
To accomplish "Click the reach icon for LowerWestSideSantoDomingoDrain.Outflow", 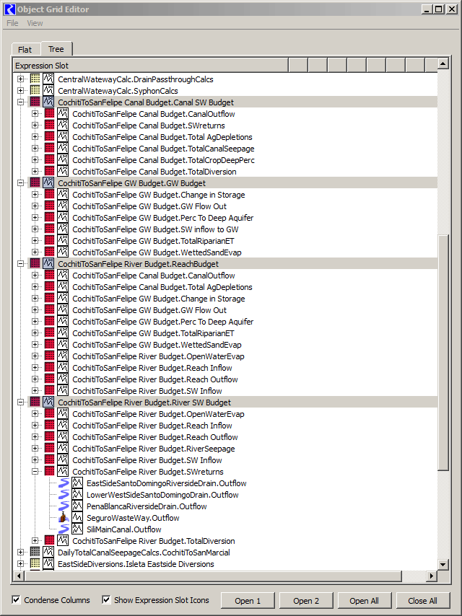I will pos(64,495).
